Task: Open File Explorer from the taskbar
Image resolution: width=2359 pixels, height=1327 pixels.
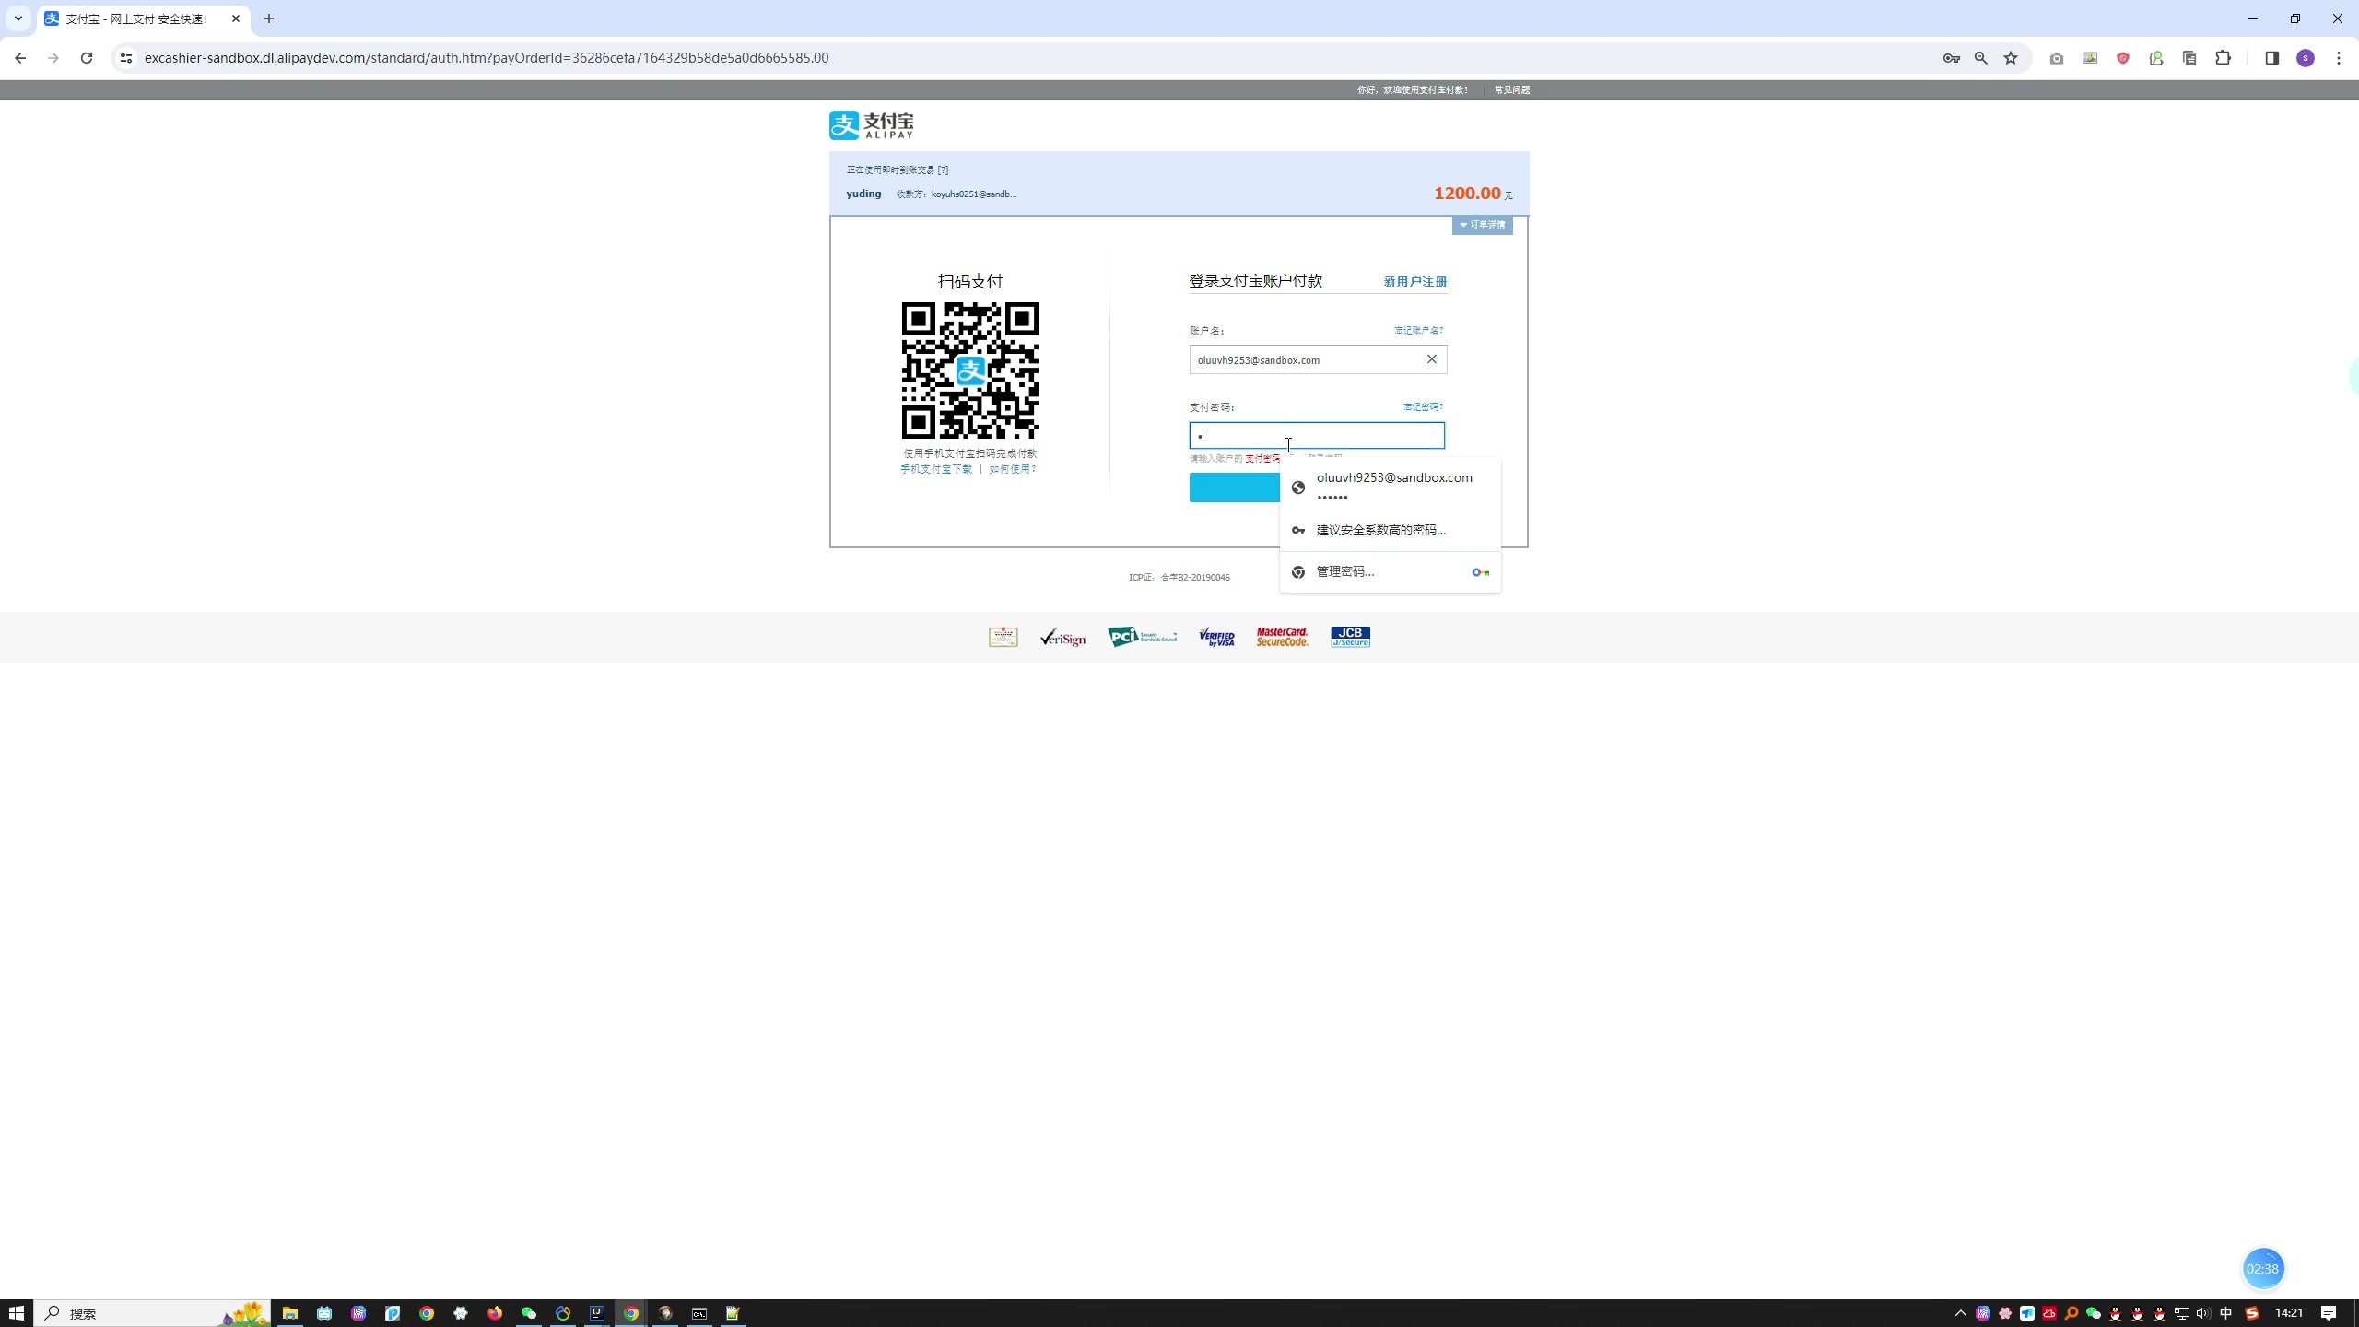Action: [x=290, y=1313]
